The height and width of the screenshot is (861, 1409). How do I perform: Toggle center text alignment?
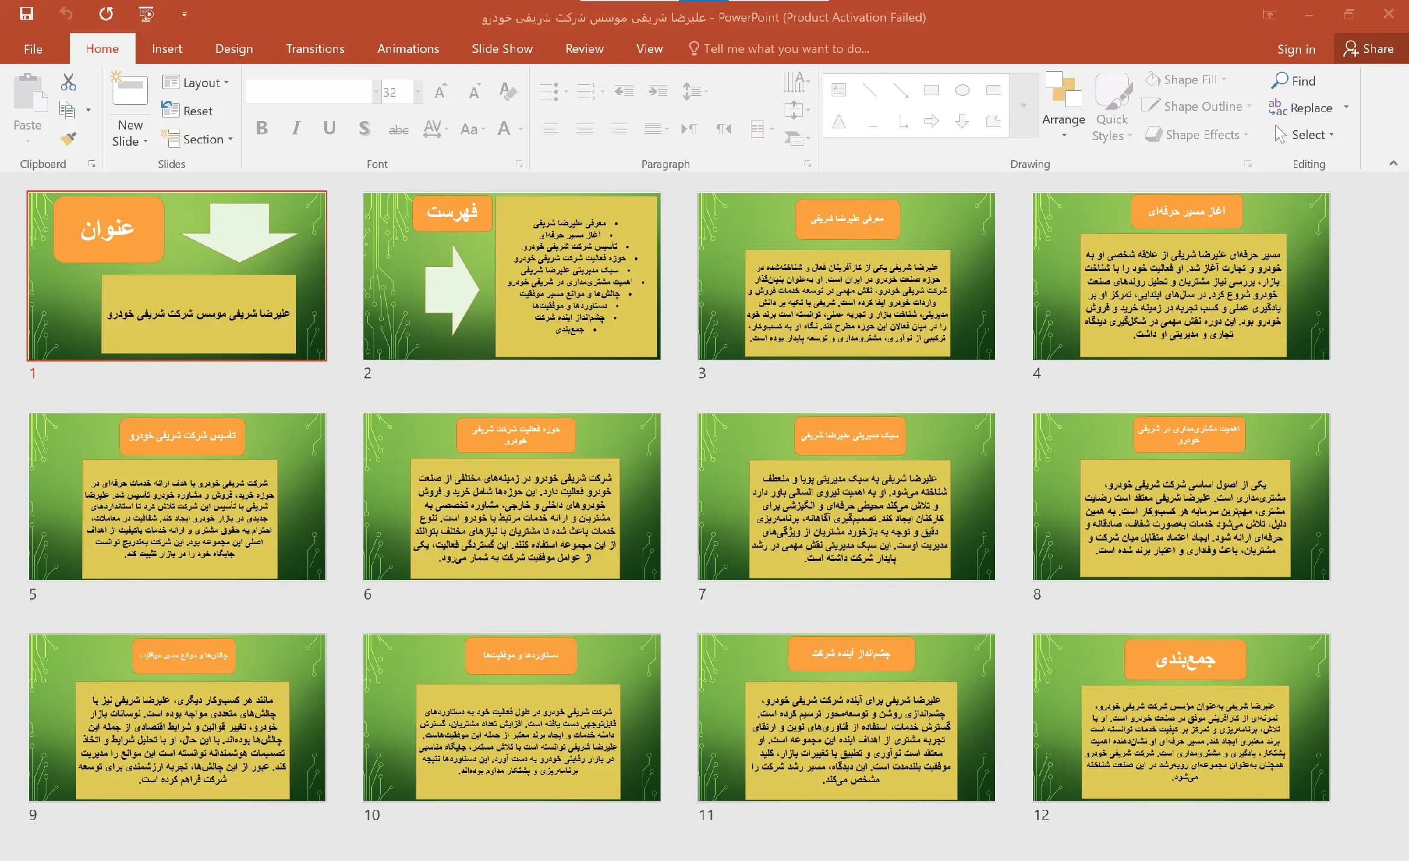coord(585,128)
